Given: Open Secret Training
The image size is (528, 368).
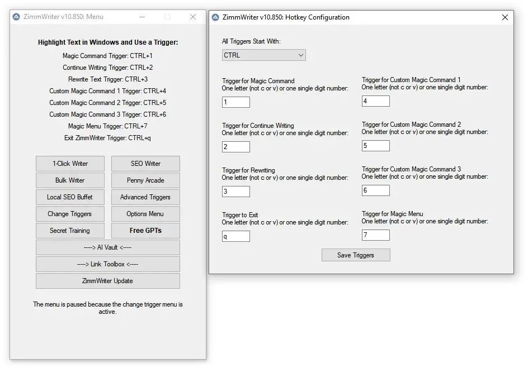Looking at the screenshot, I should point(70,230).
